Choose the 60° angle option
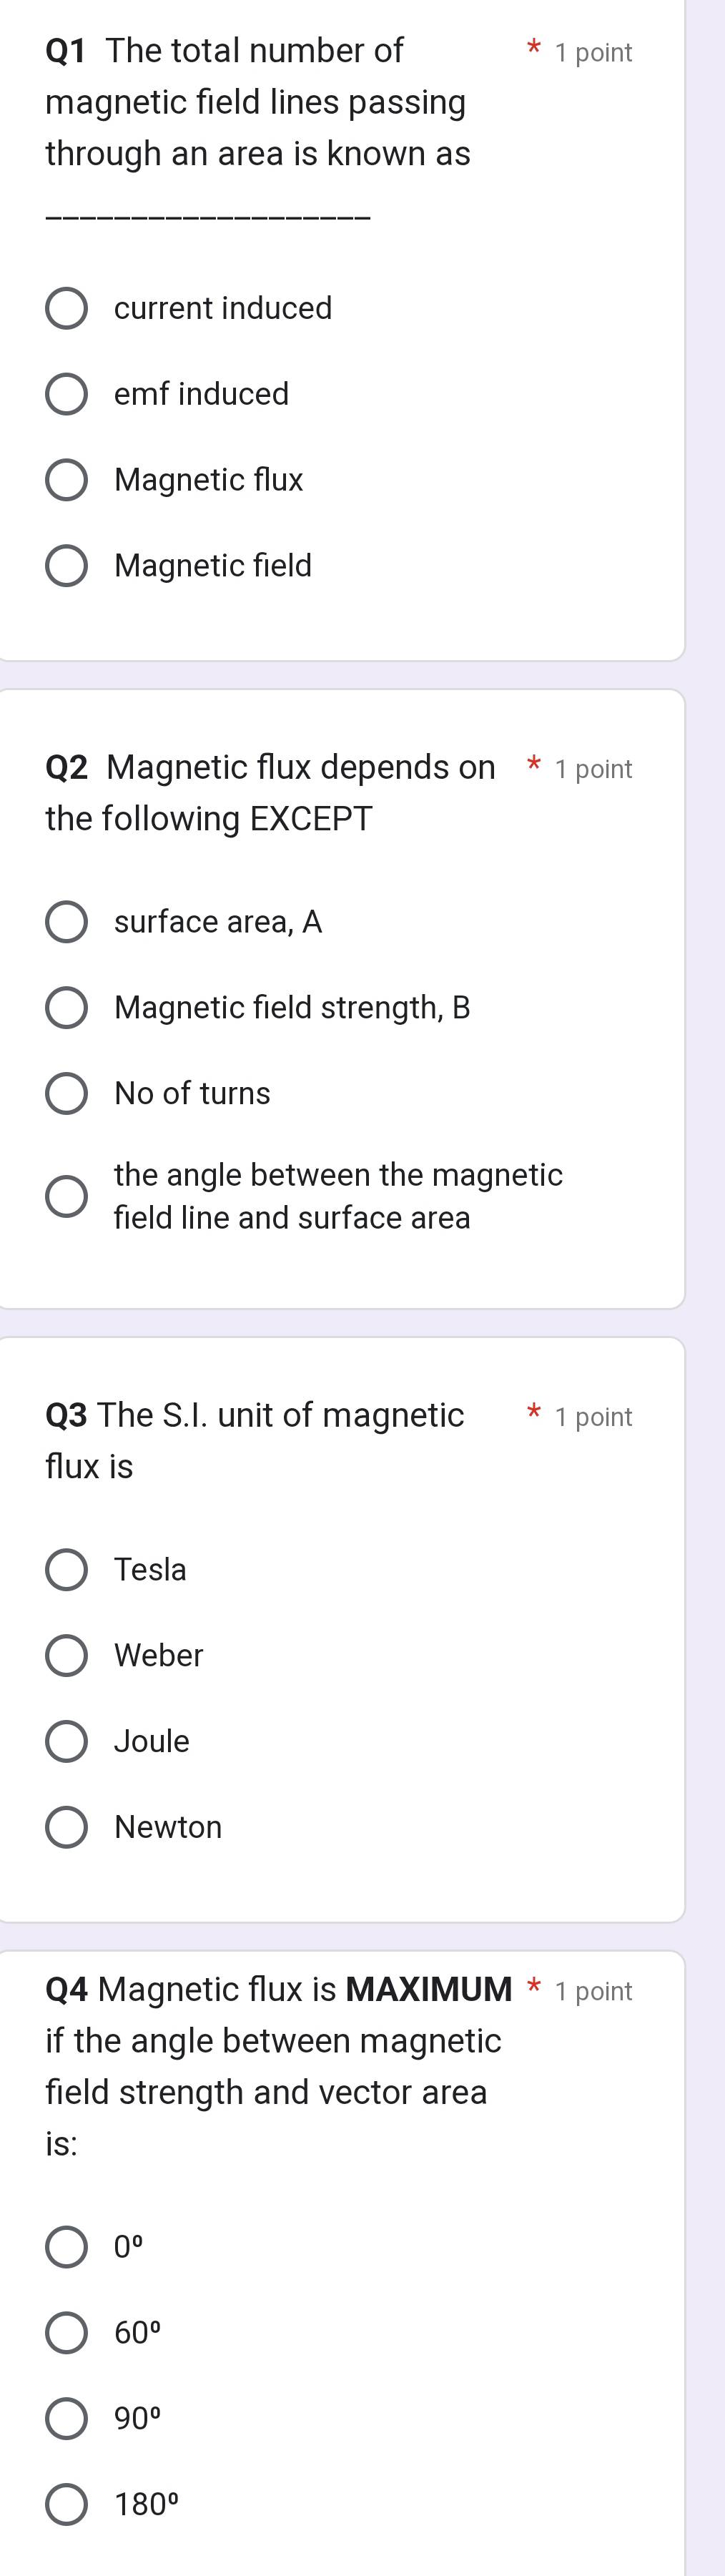725x2576 pixels. point(66,2333)
